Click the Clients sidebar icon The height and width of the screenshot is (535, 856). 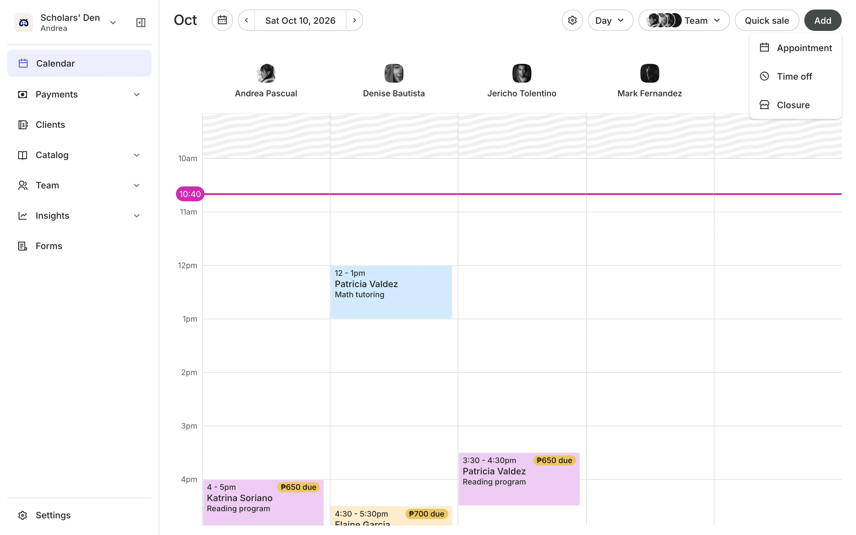pos(23,125)
